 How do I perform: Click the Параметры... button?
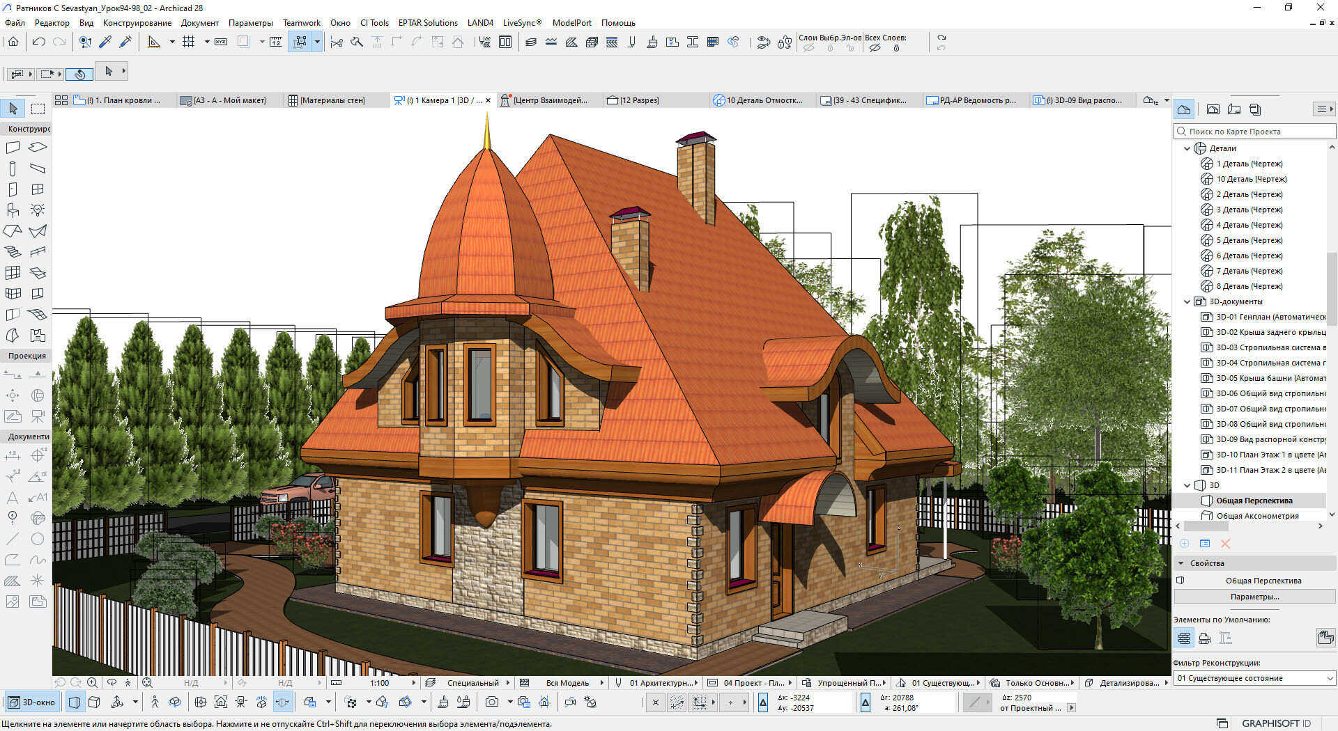click(1254, 597)
